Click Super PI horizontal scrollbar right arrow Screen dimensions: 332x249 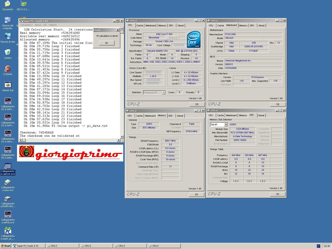pos(119,140)
